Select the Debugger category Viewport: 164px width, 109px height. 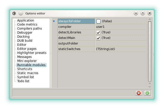(x=25, y=33)
